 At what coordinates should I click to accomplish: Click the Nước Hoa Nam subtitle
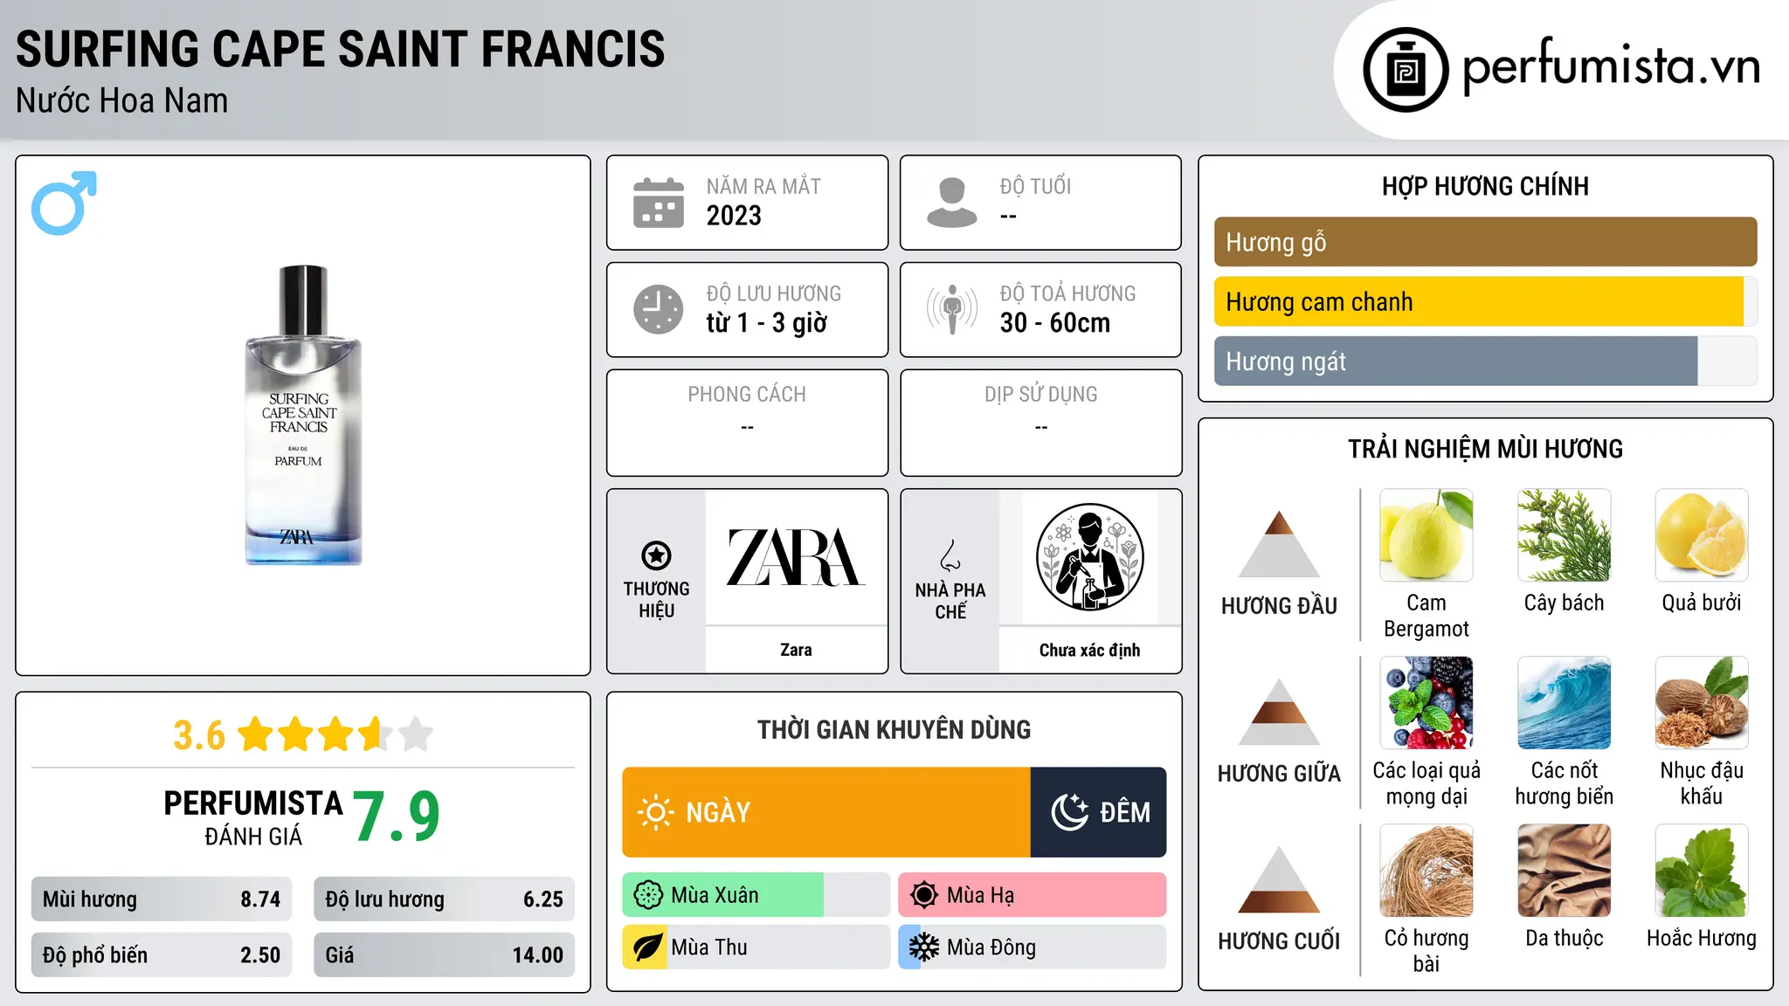point(122,101)
